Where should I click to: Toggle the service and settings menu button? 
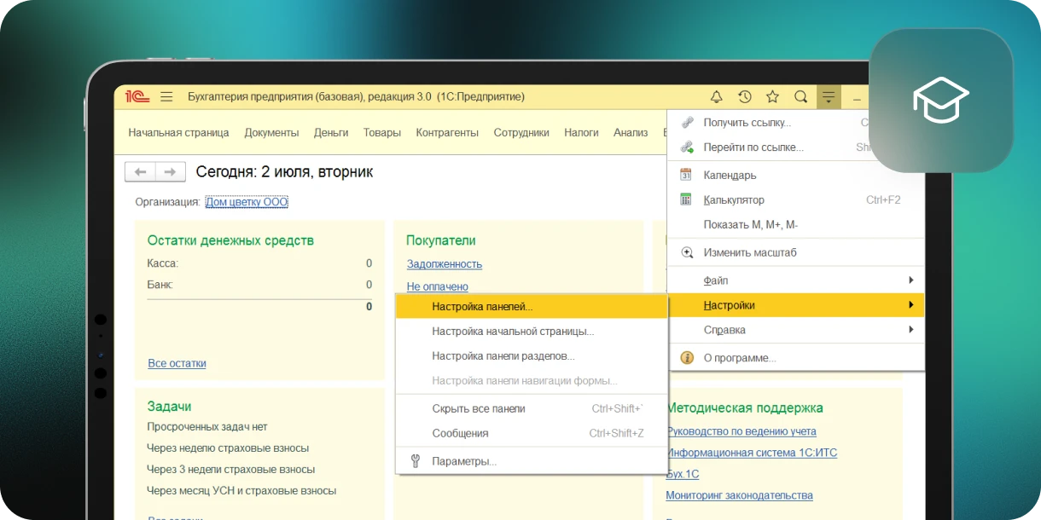828,97
